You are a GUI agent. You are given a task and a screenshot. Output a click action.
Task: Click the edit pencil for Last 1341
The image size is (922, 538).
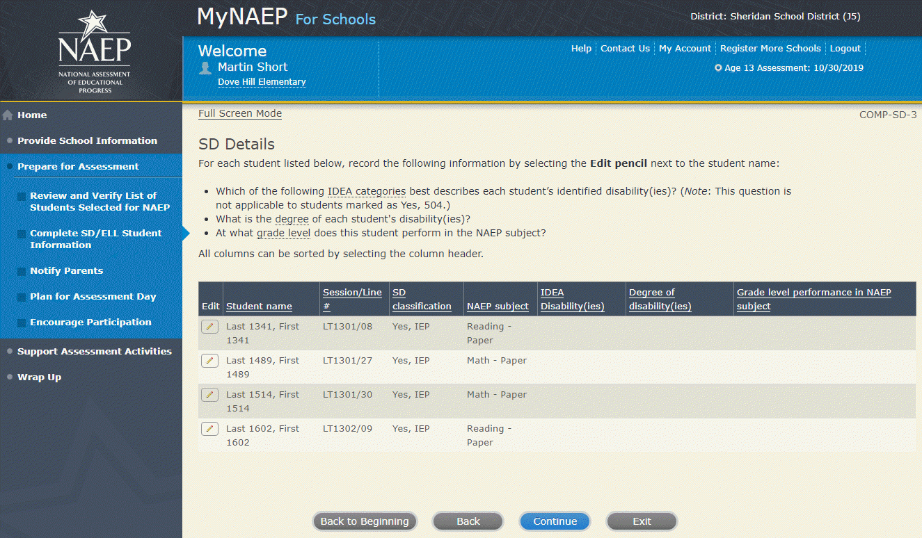[x=209, y=327]
